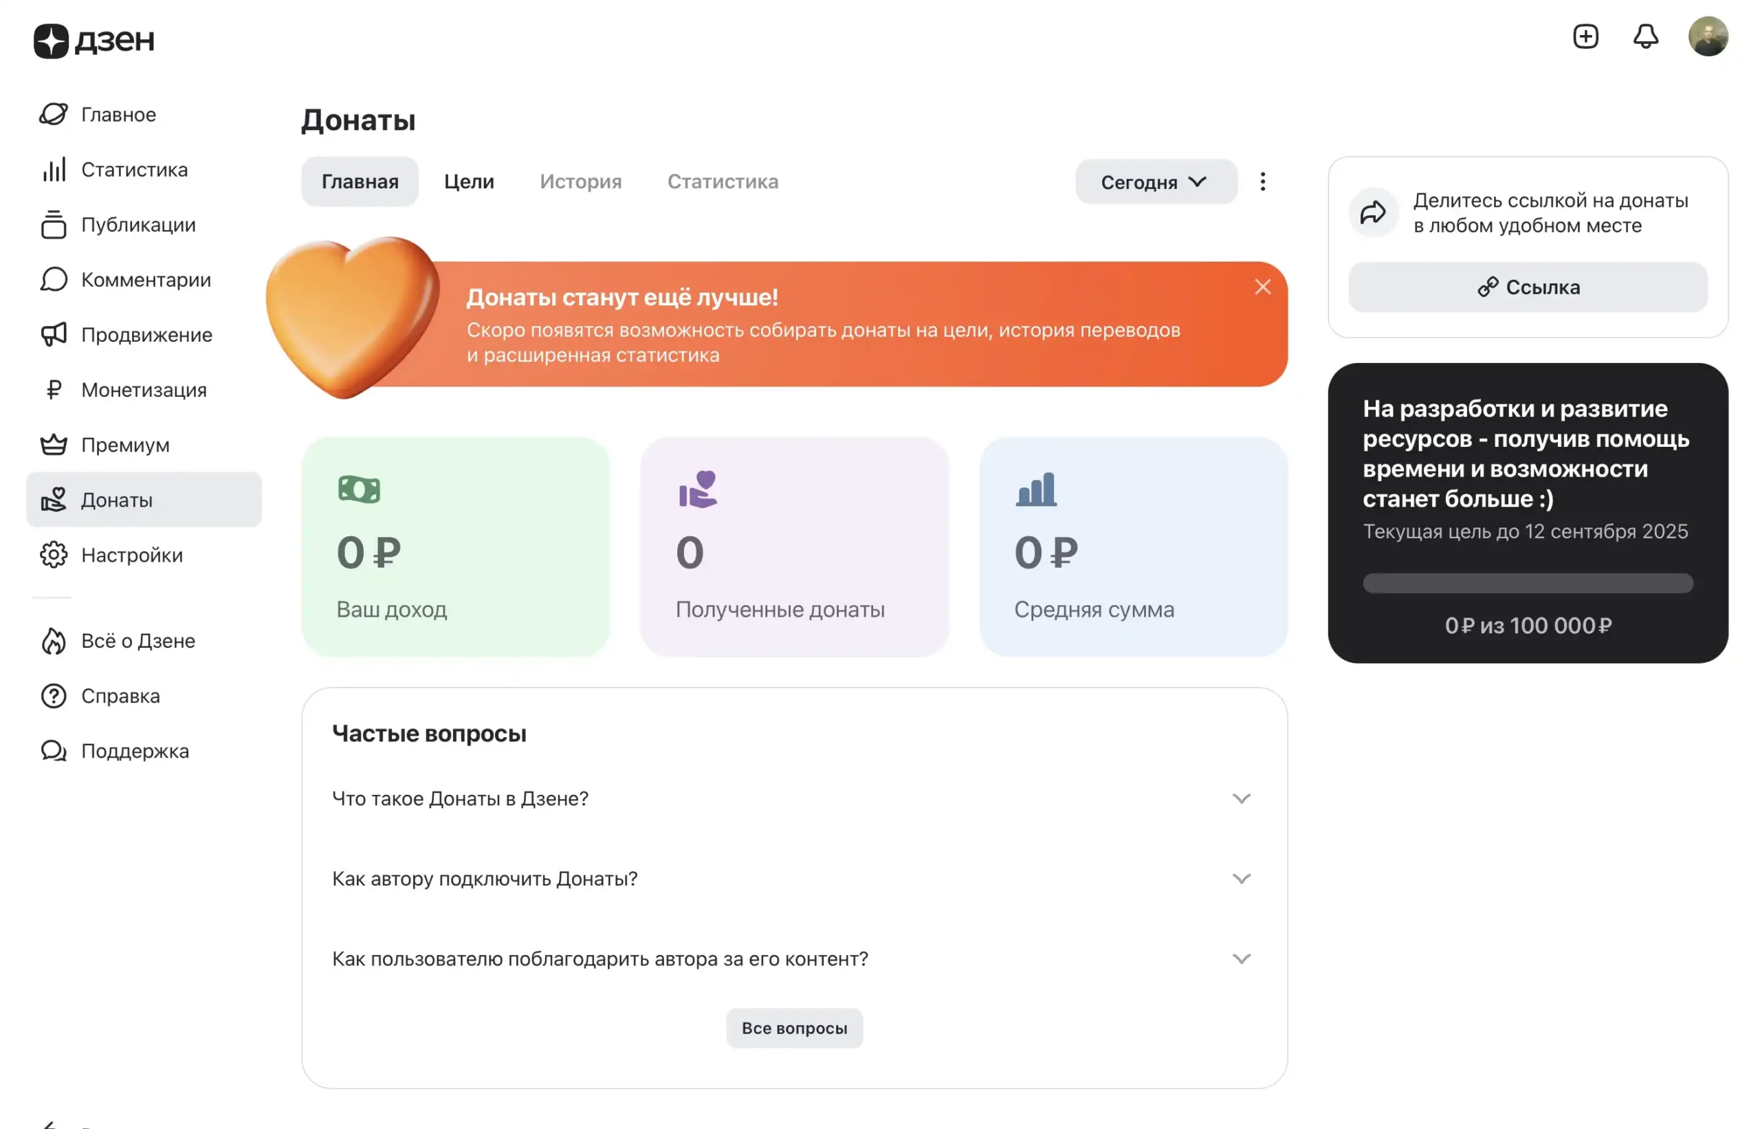Click the share arrow icon
The image size is (1760, 1129).
tap(1373, 213)
